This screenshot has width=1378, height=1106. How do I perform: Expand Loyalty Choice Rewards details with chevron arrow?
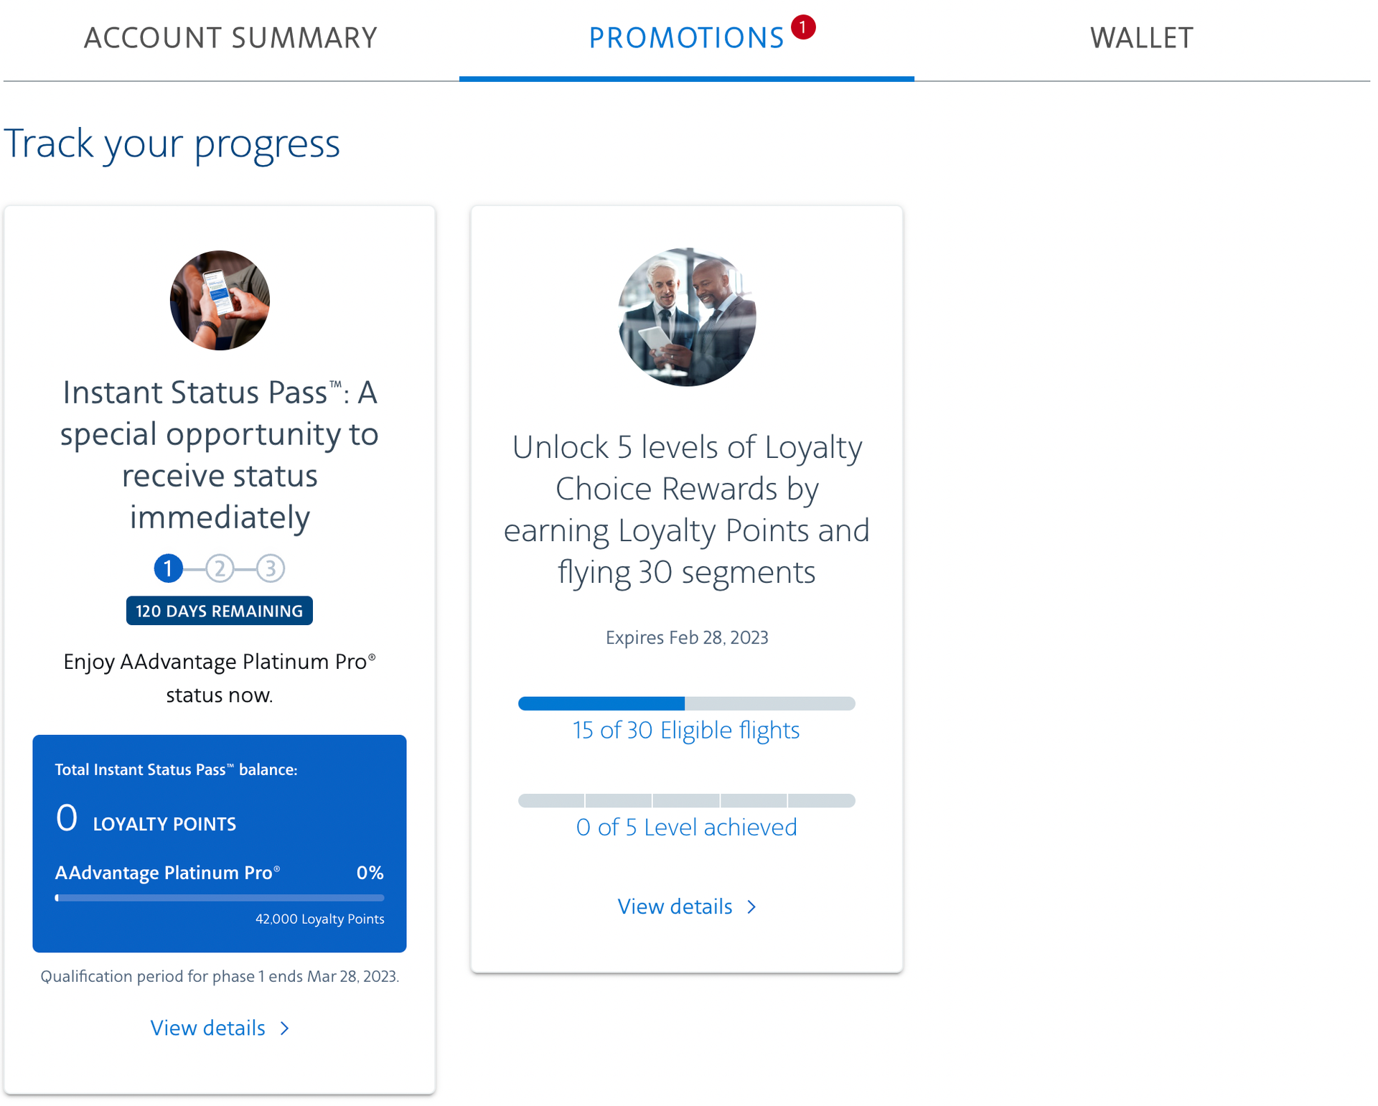point(751,906)
